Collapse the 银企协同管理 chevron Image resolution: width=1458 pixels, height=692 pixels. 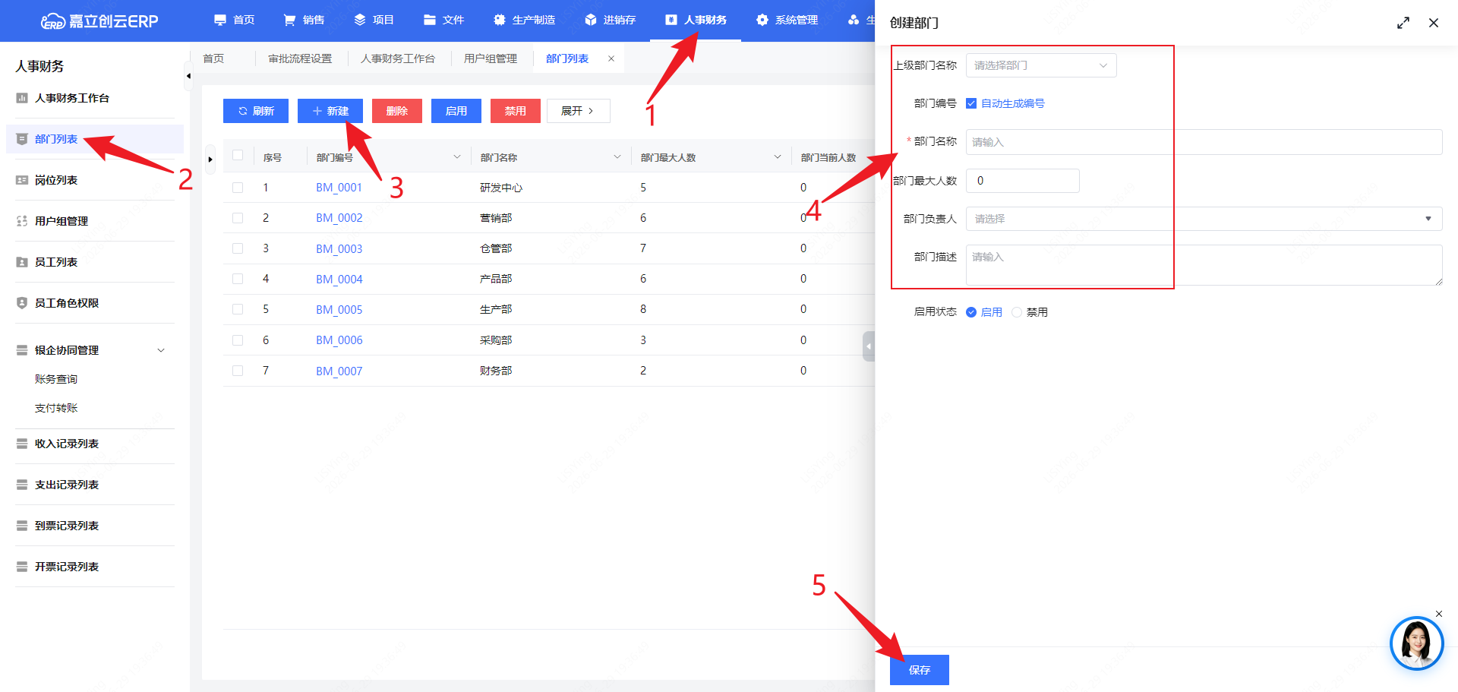tap(161, 350)
